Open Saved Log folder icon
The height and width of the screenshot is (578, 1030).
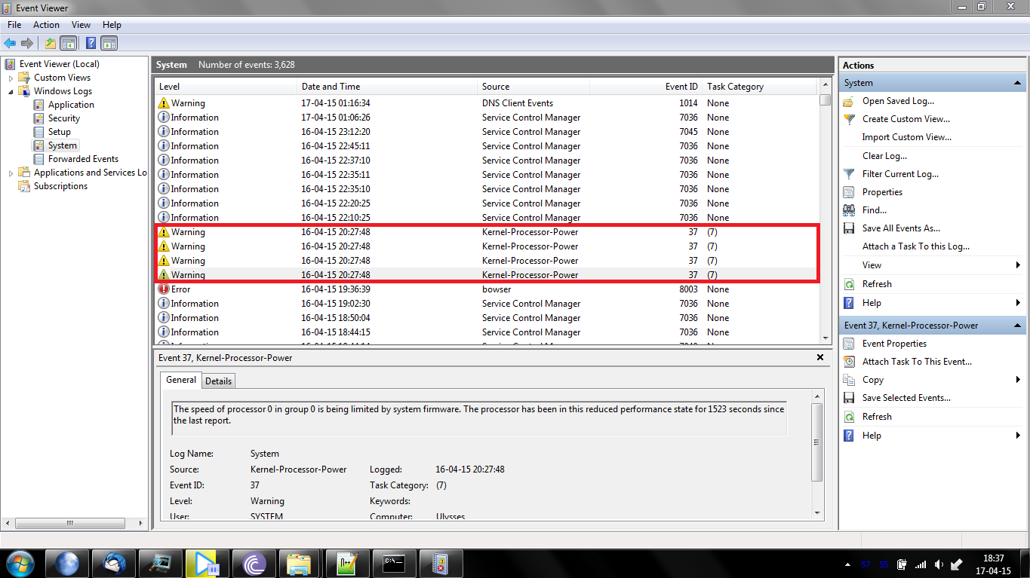click(849, 101)
